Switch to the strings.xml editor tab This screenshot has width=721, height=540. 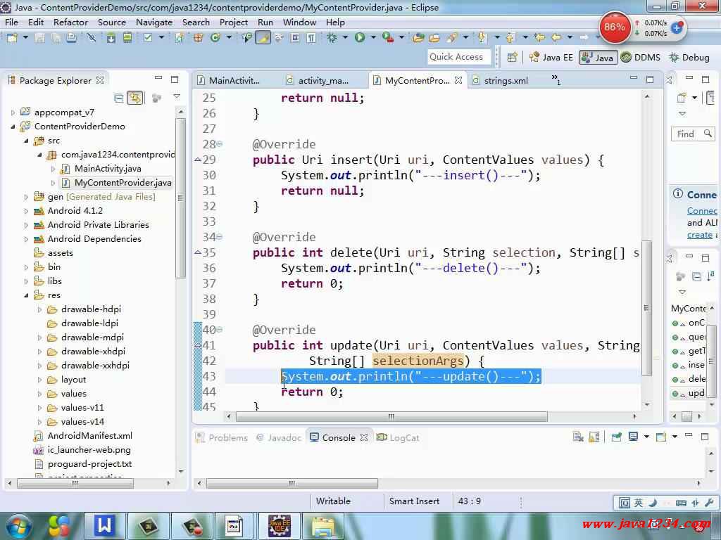pos(501,80)
